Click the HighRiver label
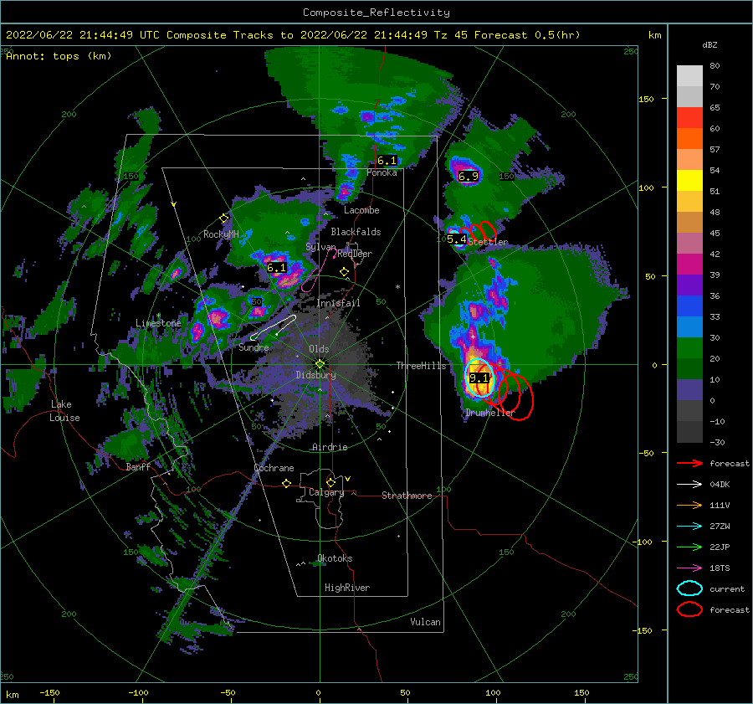This screenshot has width=753, height=704. click(347, 588)
